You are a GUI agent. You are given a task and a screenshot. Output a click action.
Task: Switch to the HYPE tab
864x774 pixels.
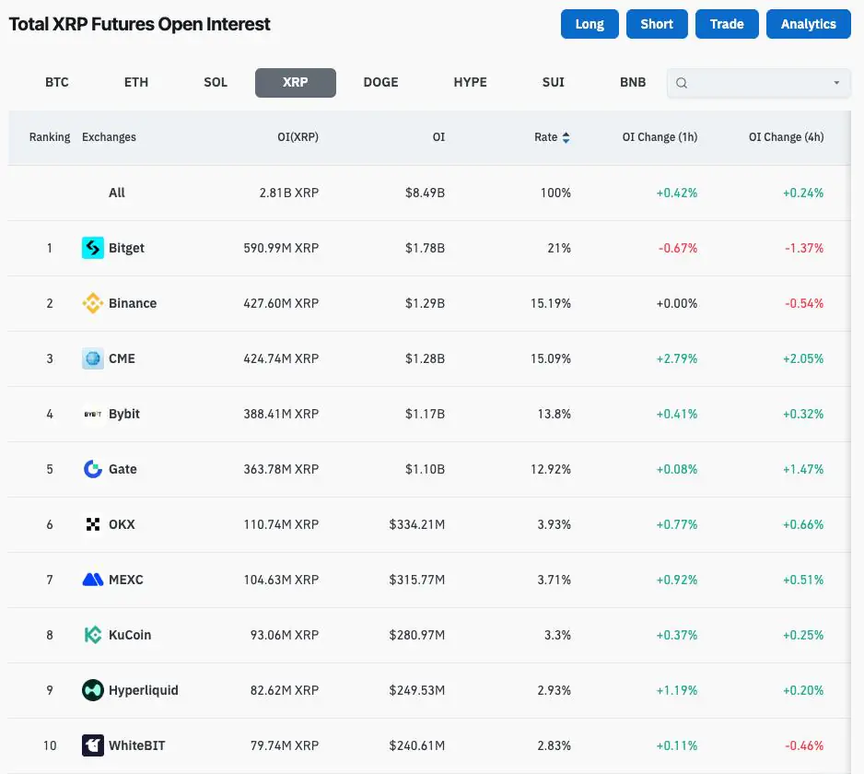(x=470, y=83)
